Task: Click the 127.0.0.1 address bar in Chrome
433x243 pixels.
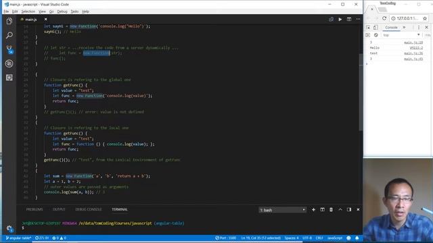Action: pos(407,18)
